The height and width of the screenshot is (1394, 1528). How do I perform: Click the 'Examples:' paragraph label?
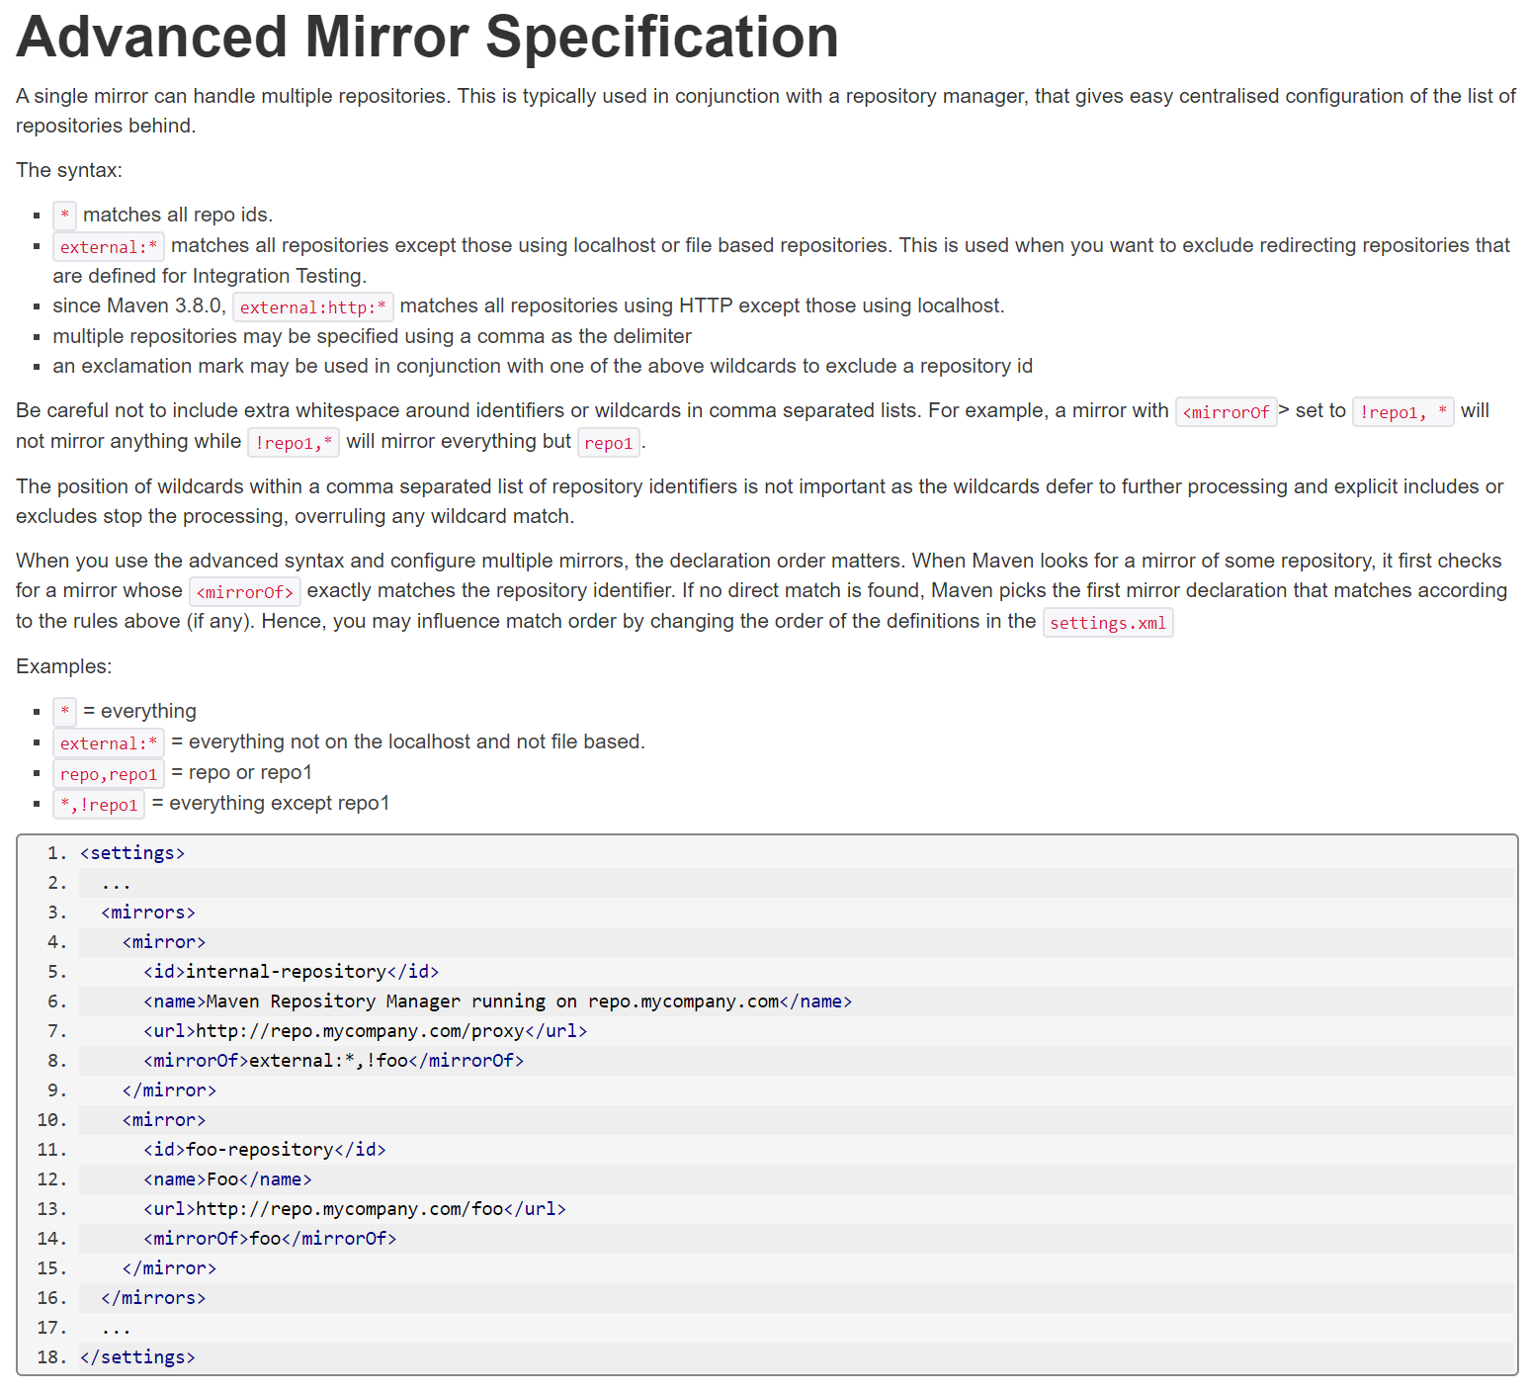coord(64,666)
